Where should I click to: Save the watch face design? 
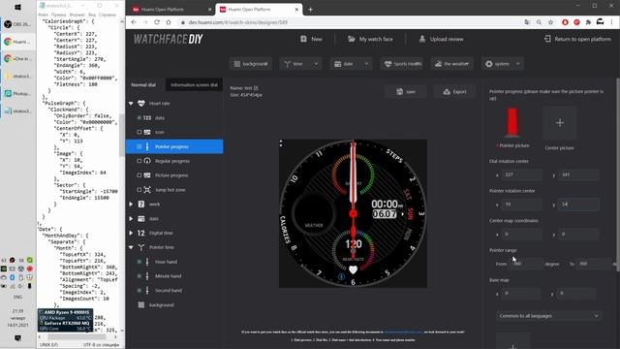(406, 92)
